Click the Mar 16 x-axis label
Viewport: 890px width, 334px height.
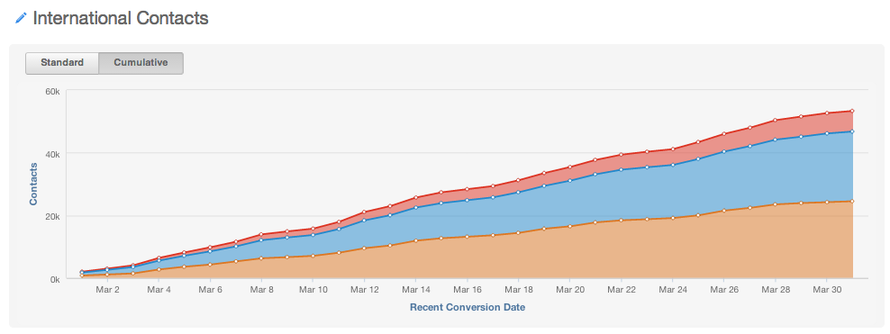[x=468, y=290]
